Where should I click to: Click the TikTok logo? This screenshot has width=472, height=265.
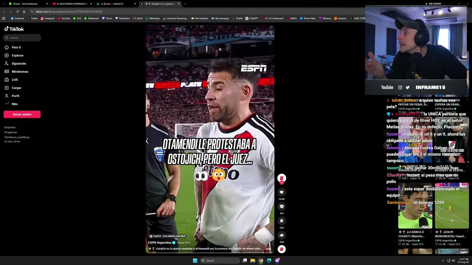pos(14,29)
